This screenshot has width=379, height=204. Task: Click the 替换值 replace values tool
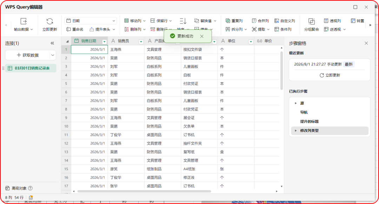[205, 21]
